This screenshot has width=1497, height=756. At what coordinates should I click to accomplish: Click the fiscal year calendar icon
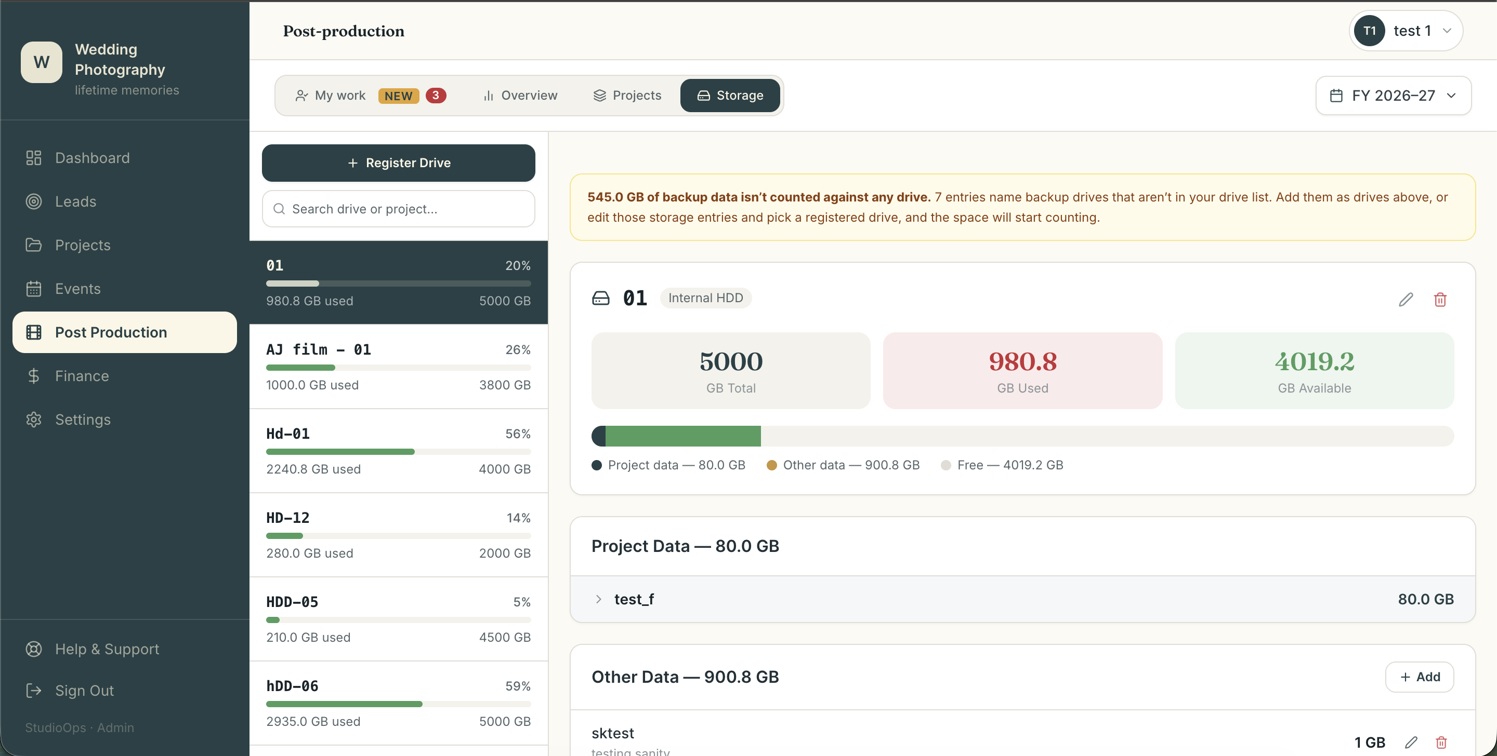click(1336, 95)
